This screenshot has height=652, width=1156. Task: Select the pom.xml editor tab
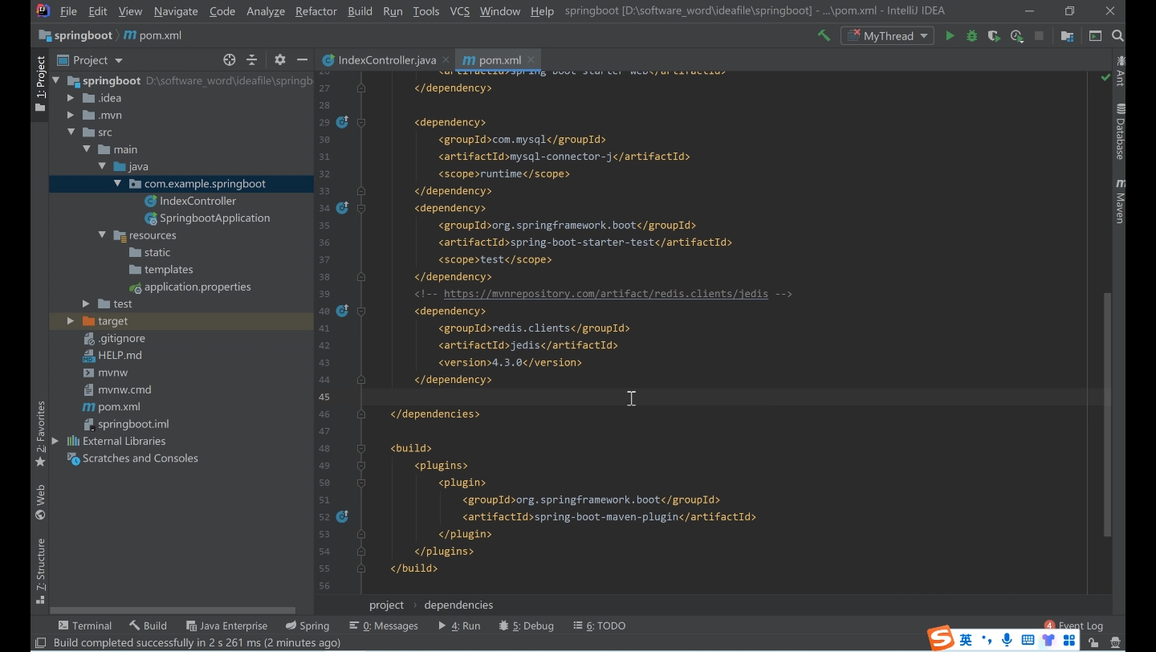pos(499,60)
